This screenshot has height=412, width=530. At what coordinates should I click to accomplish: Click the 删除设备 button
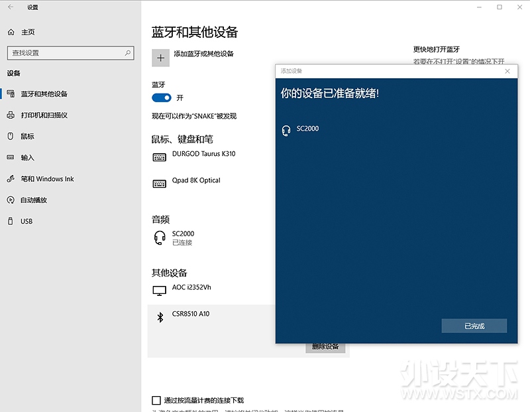[325, 348]
